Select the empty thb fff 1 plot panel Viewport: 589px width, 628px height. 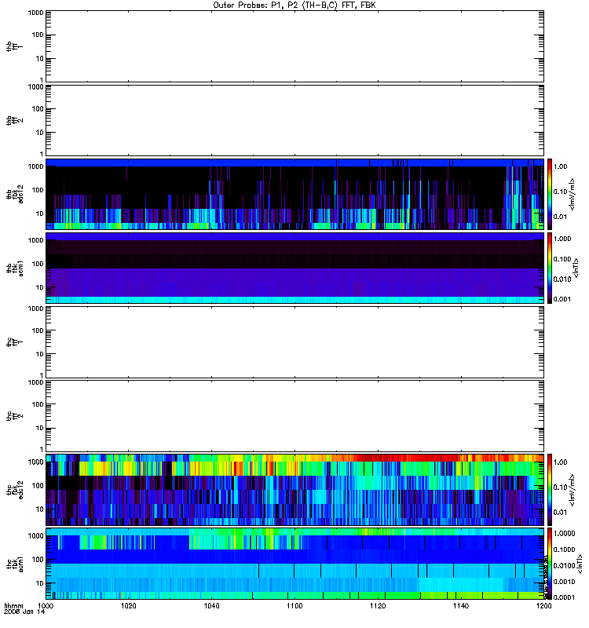click(x=294, y=46)
